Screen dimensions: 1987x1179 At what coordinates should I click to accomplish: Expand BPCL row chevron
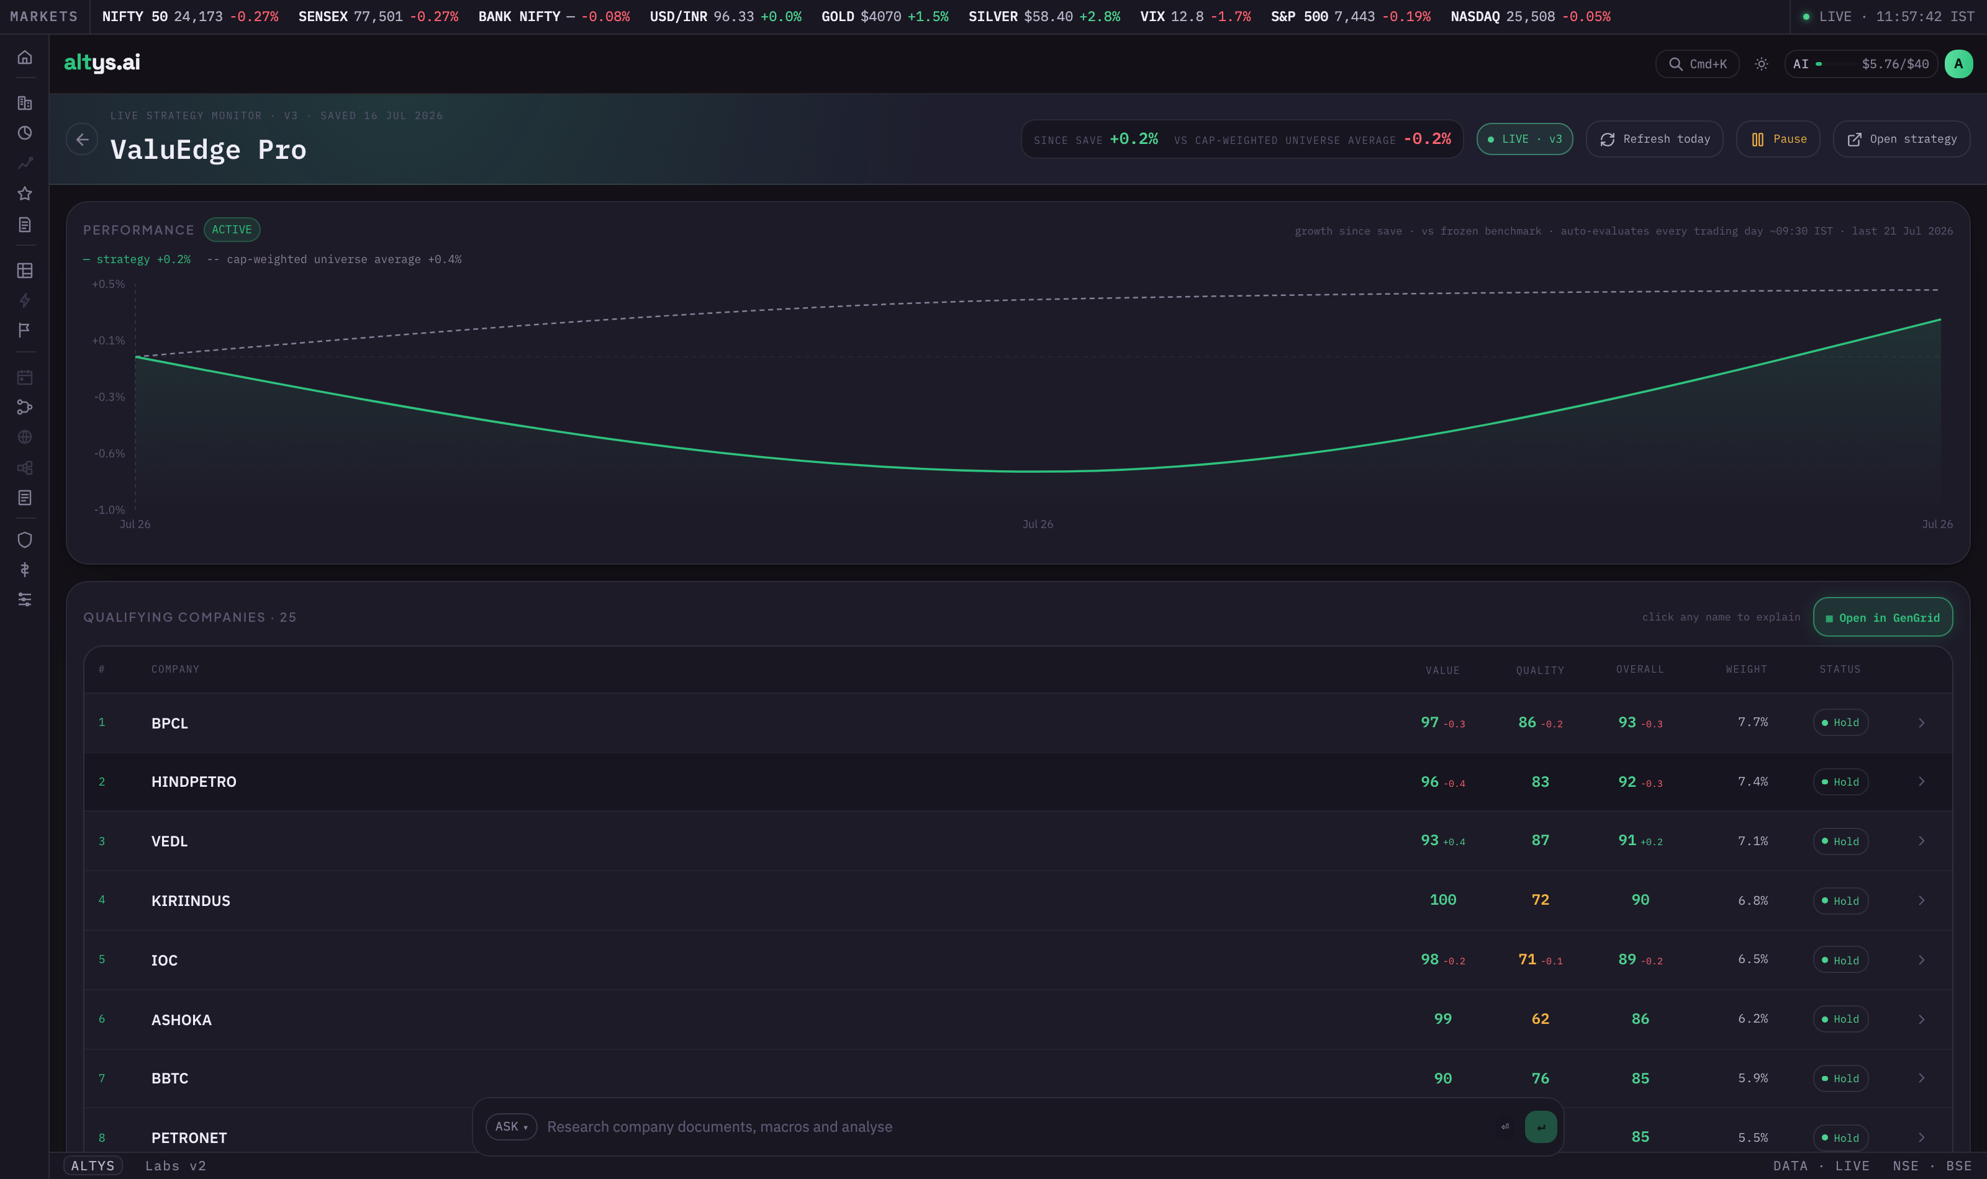click(x=1921, y=723)
